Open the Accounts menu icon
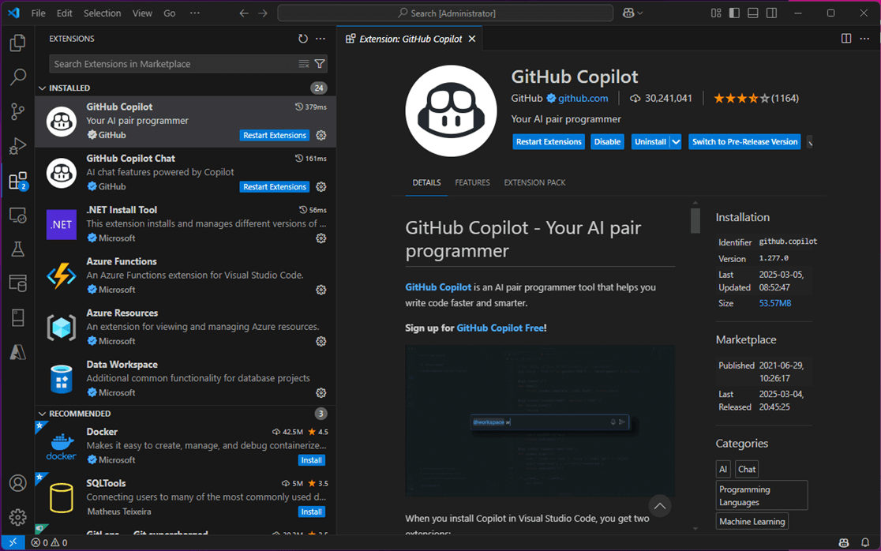The image size is (881, 551). (x=17, y=483)
